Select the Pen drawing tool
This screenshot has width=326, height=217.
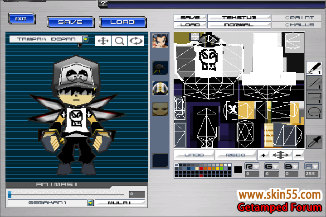(314, 68)
